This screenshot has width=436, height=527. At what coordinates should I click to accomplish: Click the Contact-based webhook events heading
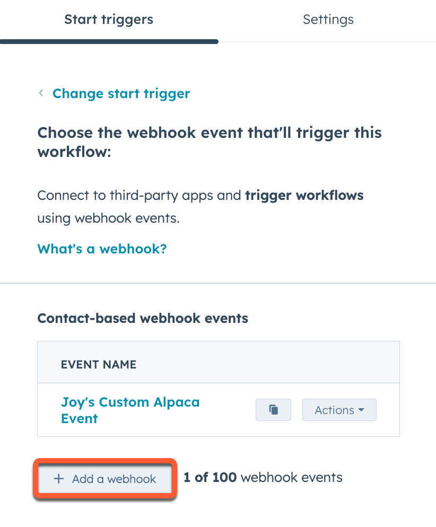pyautogui.click(x=142, y=318)
